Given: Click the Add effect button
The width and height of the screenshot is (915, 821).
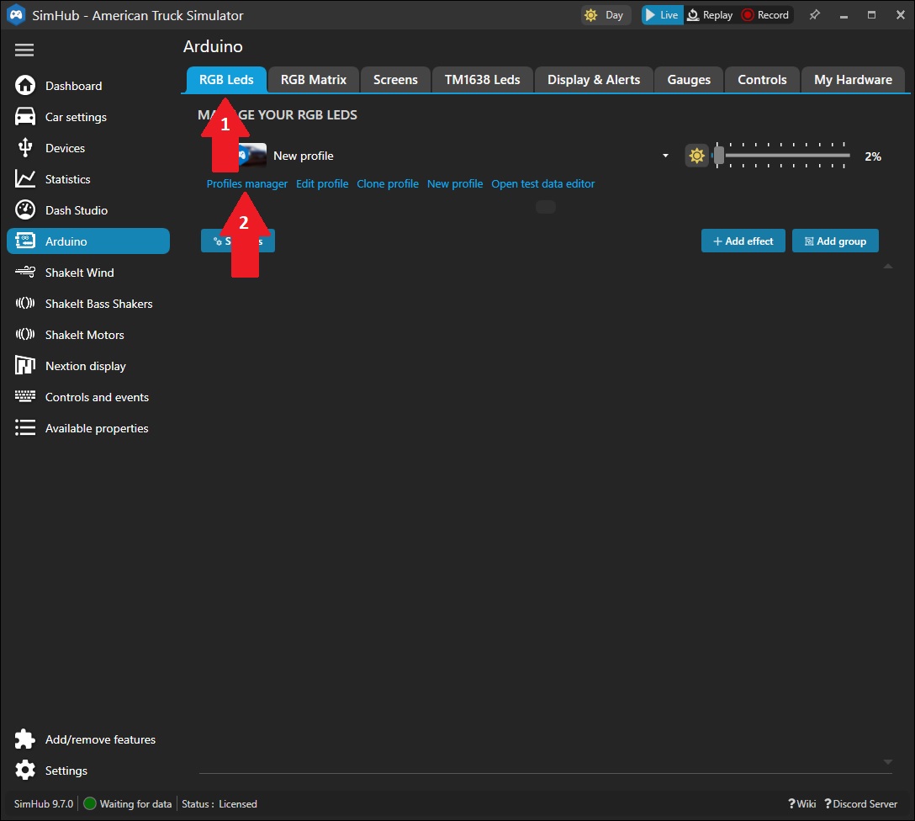Looking at the screenshot, I should coord(743,241).
